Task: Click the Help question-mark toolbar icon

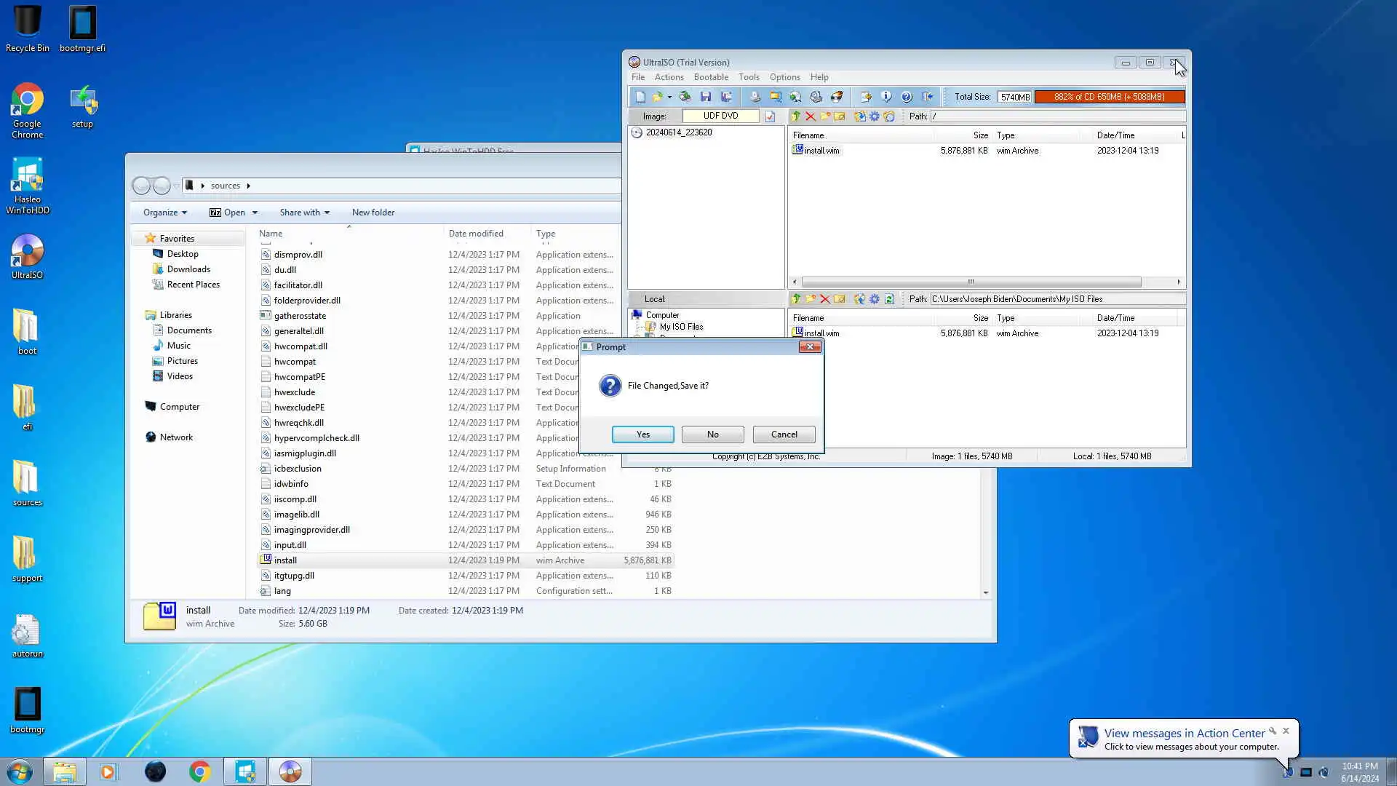Action: pyautogui.click(x=907, y=97)
